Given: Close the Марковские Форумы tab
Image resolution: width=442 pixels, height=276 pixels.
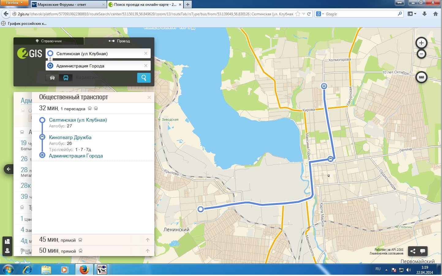Looking at the screenshot, I should point(103,5).
